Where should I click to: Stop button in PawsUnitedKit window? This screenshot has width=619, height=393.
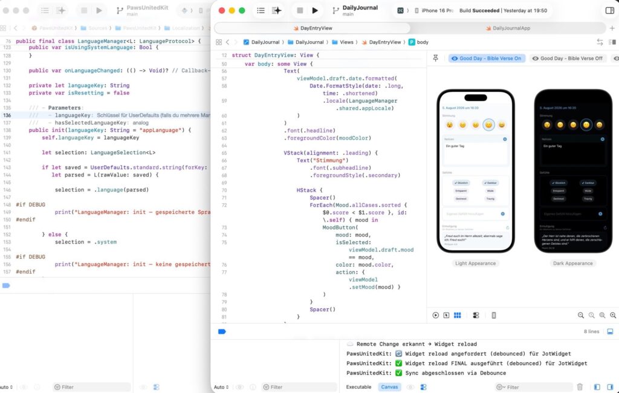point(83,11)
